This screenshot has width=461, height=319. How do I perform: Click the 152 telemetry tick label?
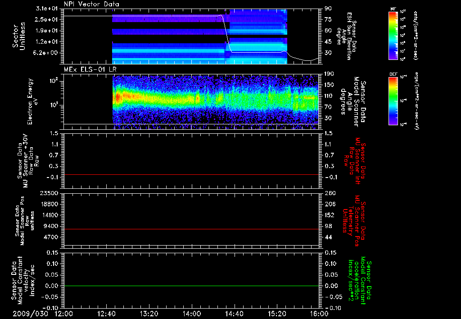point(329,215)
